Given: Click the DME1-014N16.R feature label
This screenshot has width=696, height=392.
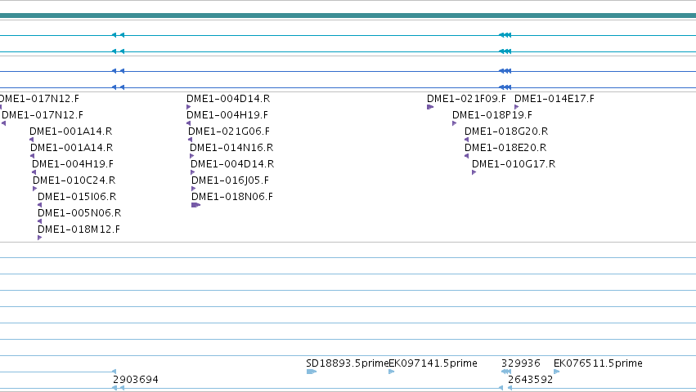Looking at the screenshot, I should (x=231, y=148).
